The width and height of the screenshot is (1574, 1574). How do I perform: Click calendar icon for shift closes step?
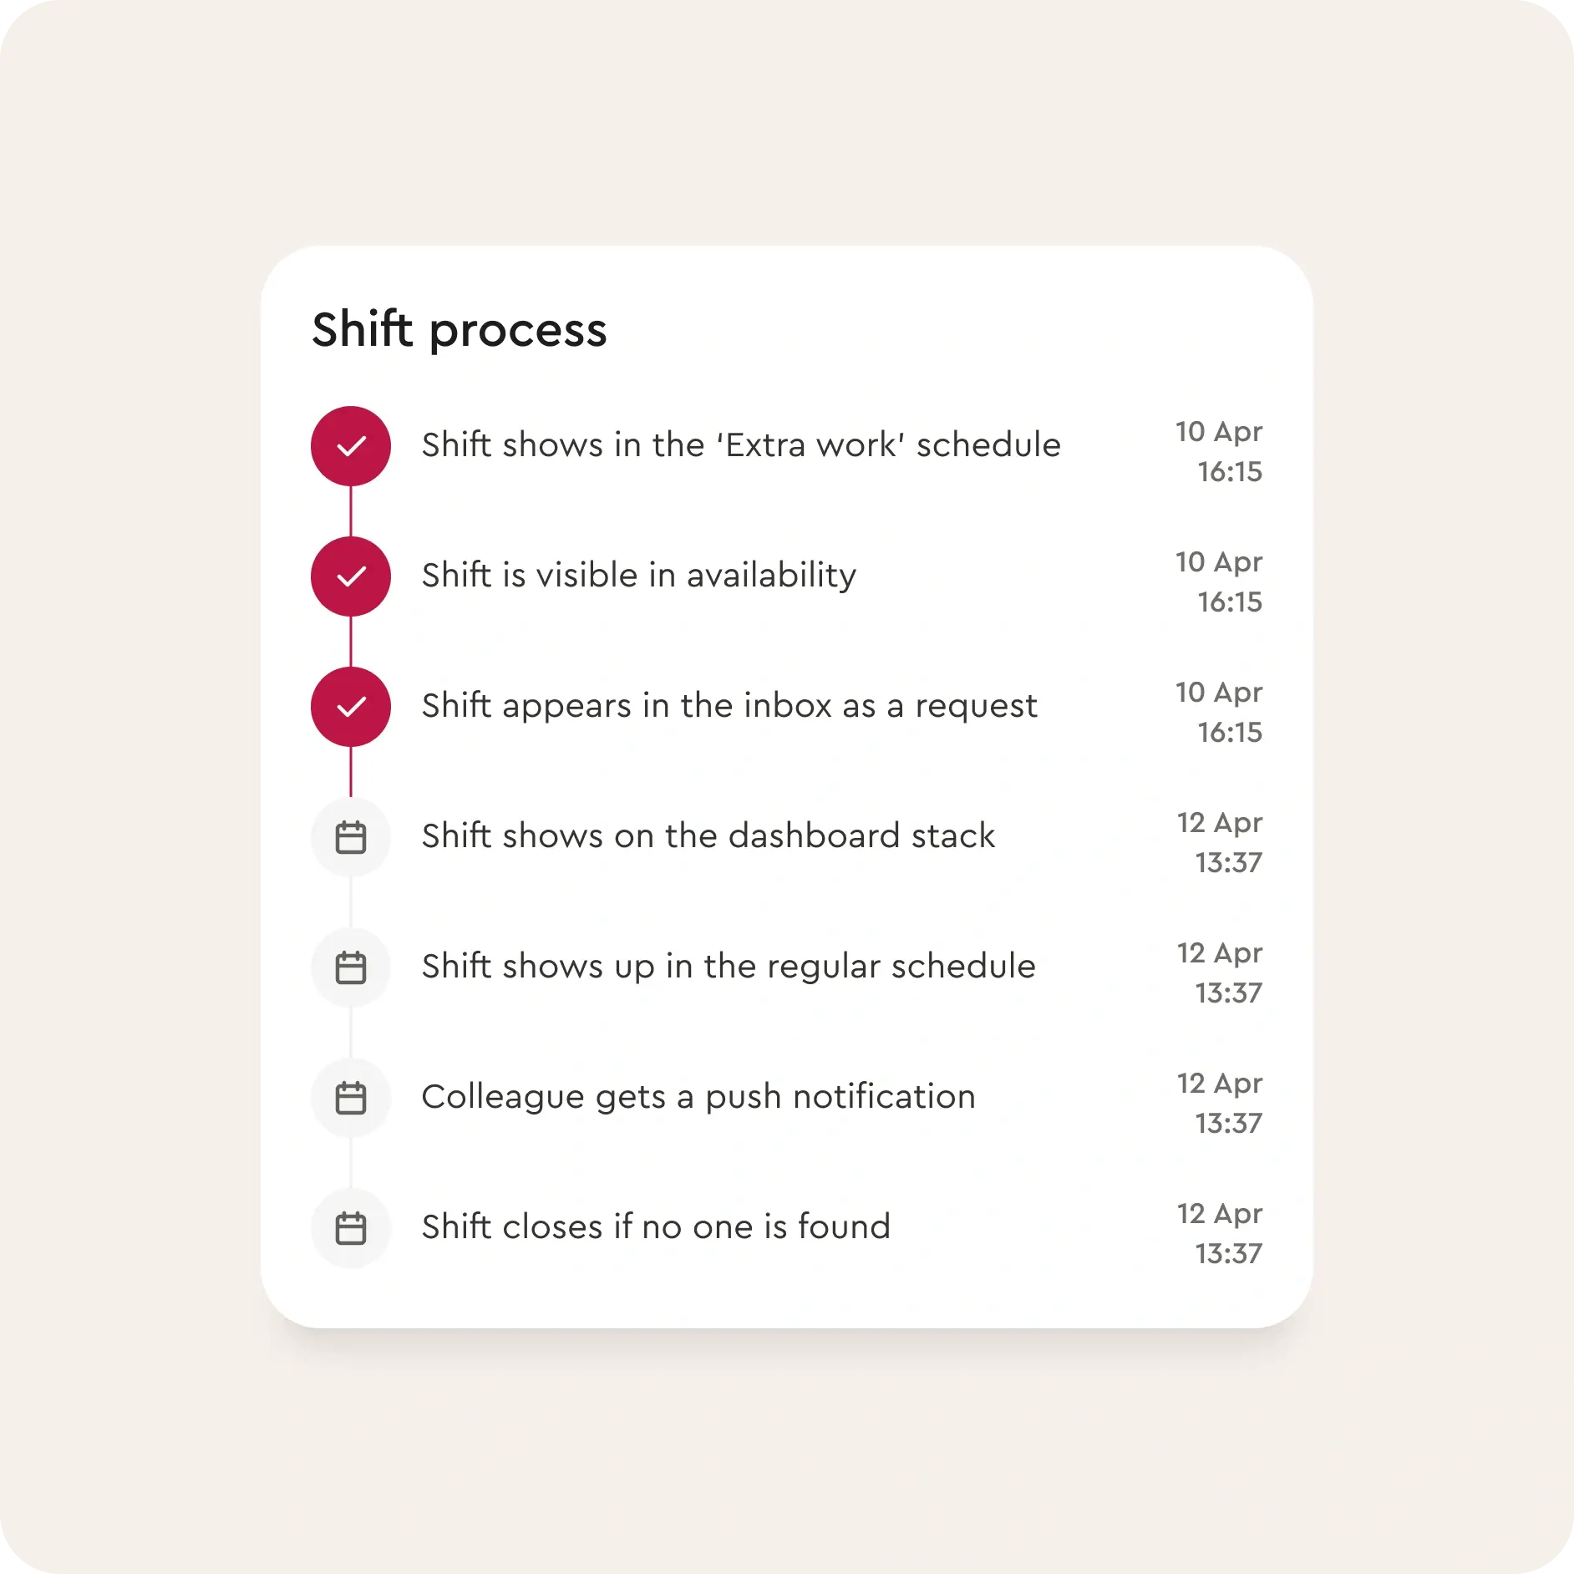tap(351, 1228)
